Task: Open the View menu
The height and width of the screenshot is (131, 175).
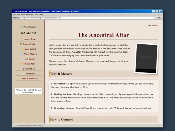Action: click(23, 15)
